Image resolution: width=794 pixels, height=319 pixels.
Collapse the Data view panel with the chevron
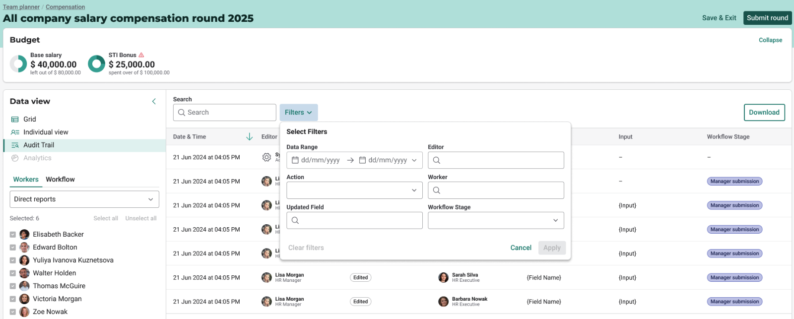(154, 101)
